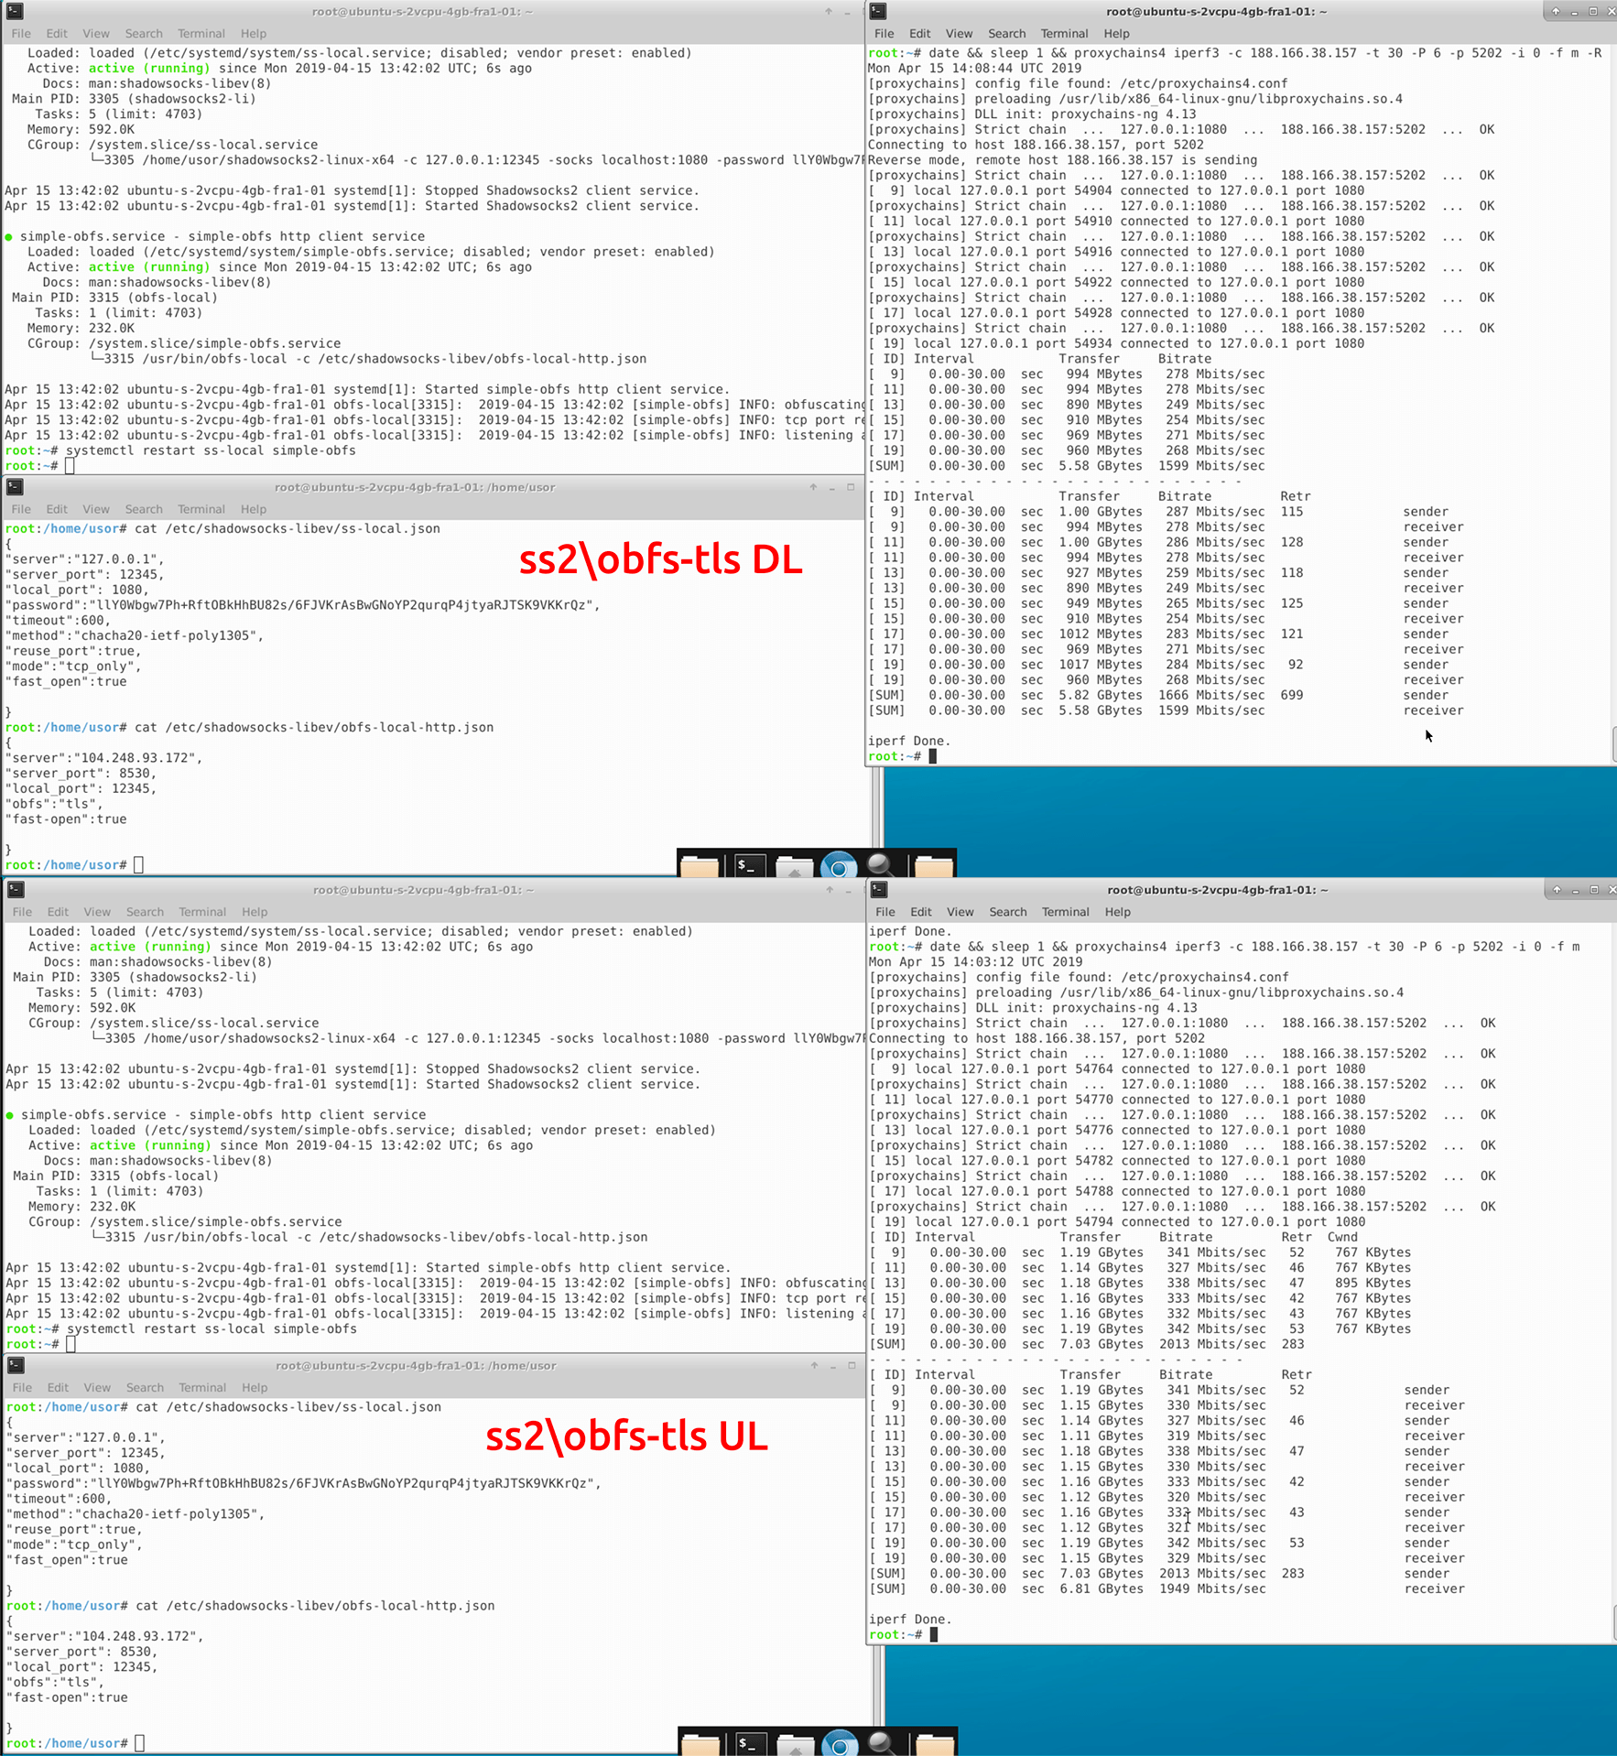Click title-bar terminal icon of UL iperf3 window
Viewport: 1617px width, 1756px height.
tap(879, 890)
